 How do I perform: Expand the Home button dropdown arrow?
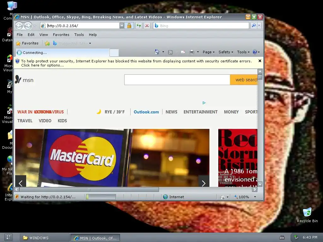click(x=163, y=52)
